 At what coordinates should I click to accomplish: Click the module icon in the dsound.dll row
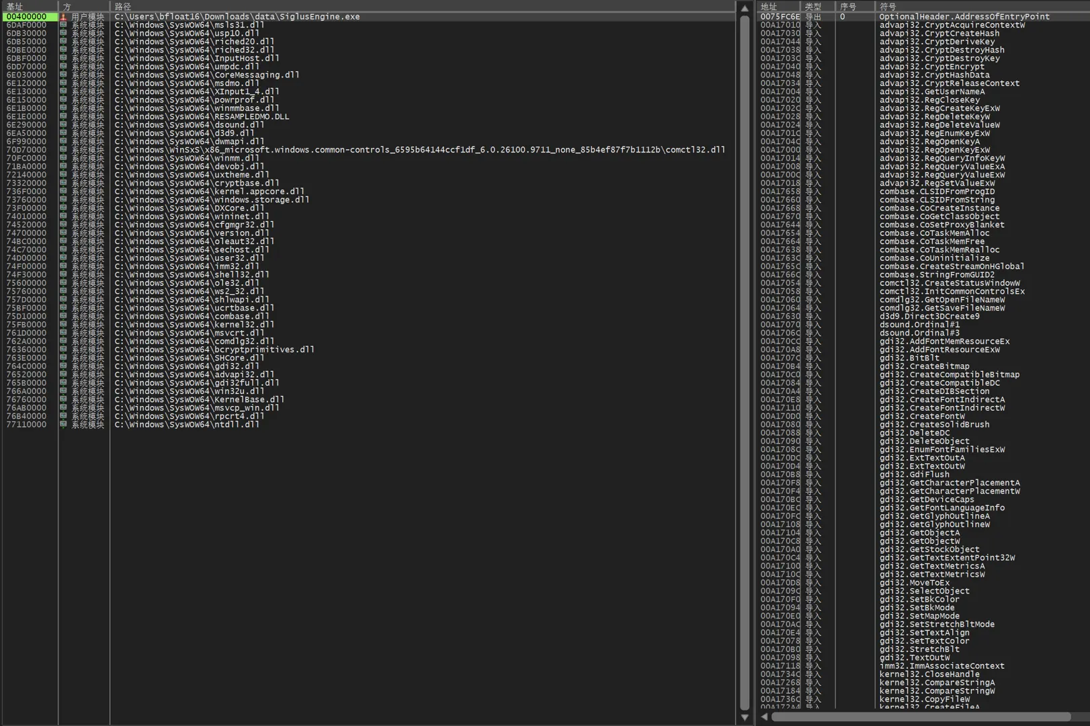click(63, 125)
